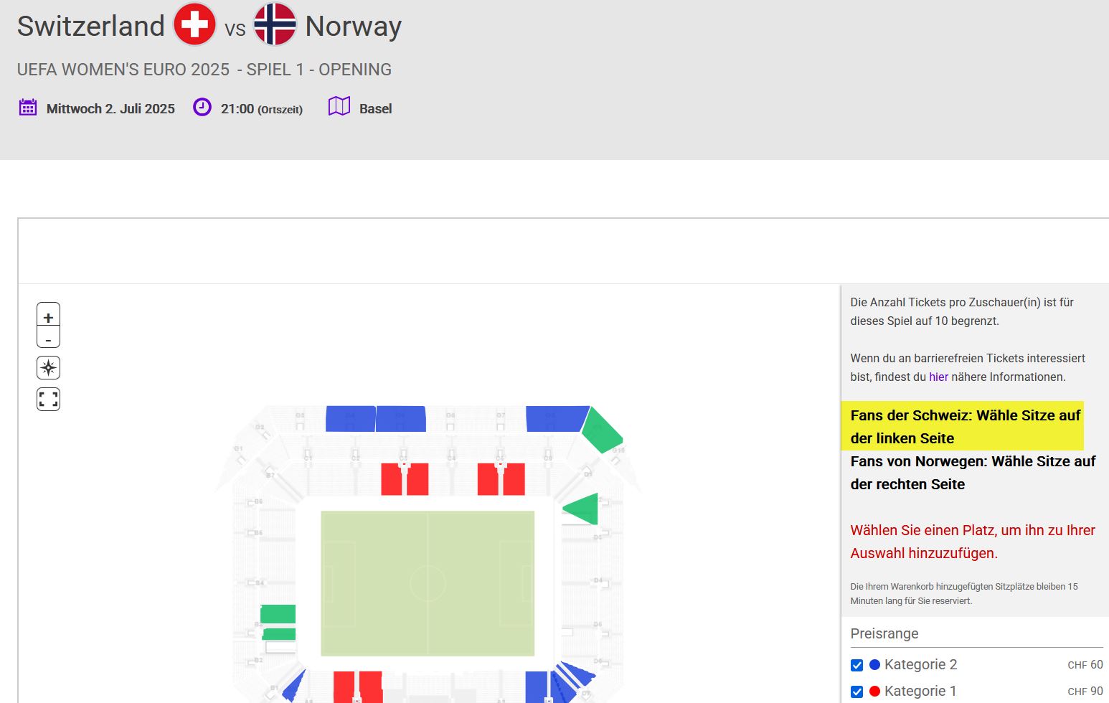Reset seat map orientation with compass icon

[48, 368]
